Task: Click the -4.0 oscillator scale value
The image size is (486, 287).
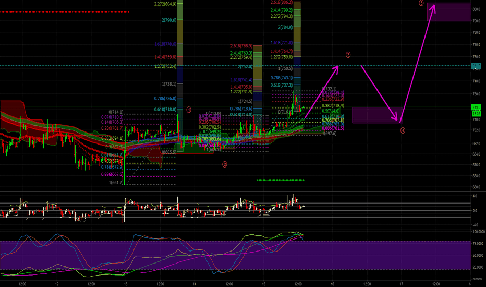Action: point(475,225)
